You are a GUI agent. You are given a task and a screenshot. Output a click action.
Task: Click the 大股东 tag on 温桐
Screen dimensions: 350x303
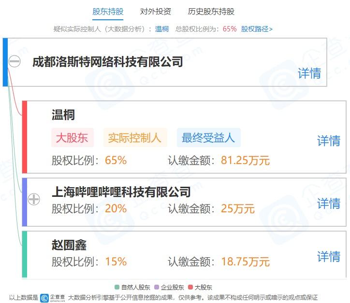72,138
